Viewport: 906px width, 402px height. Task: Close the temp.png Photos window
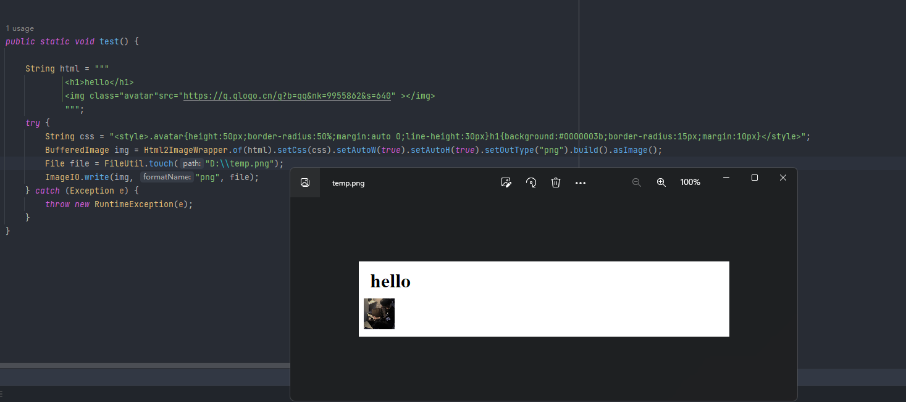click(783, 178)
